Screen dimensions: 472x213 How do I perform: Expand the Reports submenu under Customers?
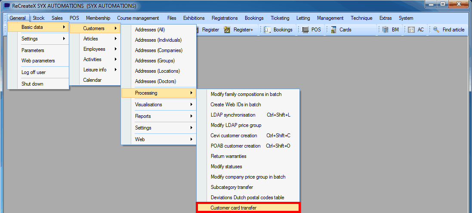[x=158, y=116]
